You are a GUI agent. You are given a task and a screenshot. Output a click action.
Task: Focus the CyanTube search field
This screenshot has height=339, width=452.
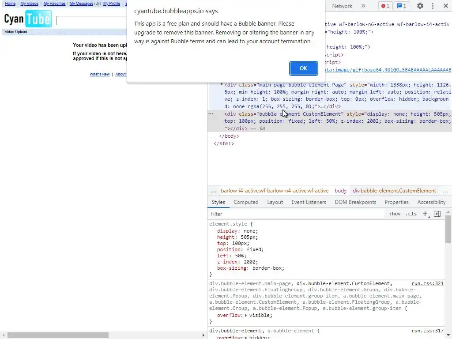[91, 20]
